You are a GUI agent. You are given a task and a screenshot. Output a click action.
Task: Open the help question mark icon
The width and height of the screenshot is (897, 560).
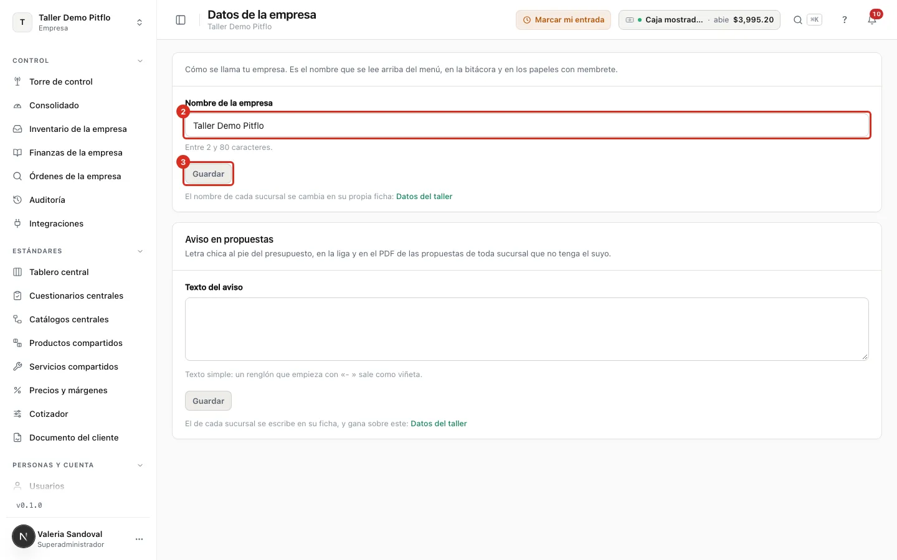point(845,20)
